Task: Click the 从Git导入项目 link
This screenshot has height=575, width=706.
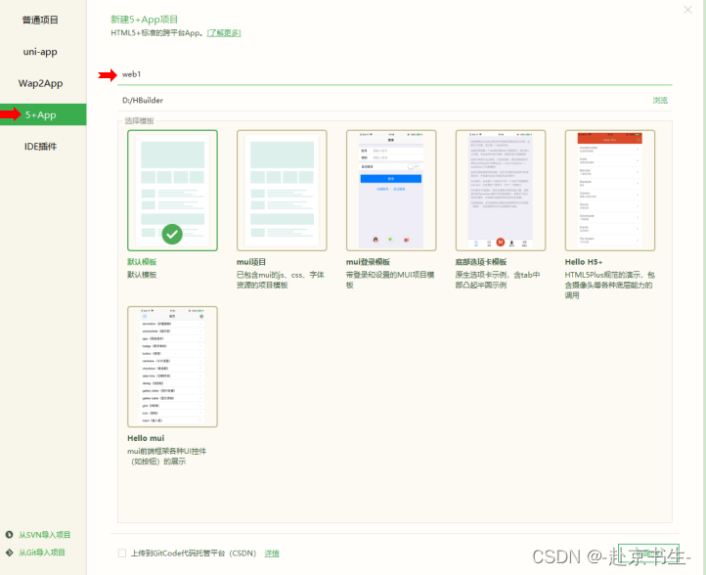Action: coord(42,553)
